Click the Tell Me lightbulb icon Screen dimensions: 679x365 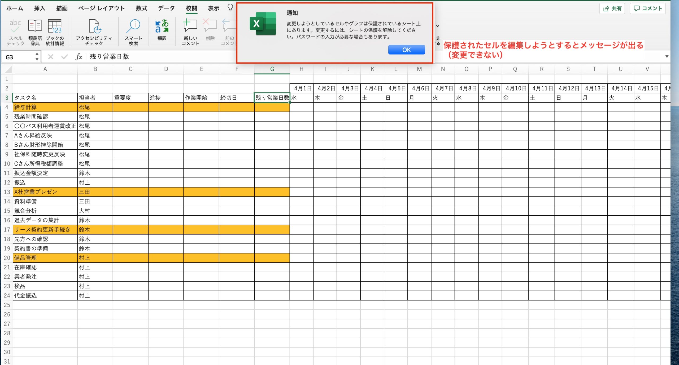(230, 8)
